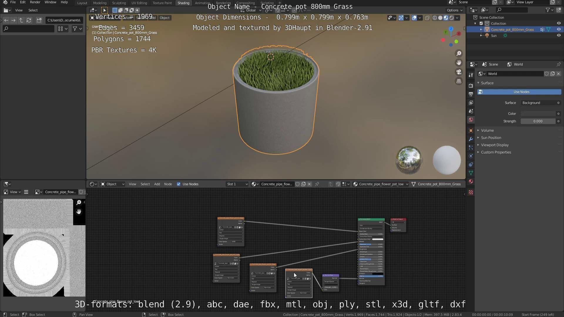The width and height of the screenshot is (564, 317).
Task: Open the Slot 1 material slot dropdown
Action: tap(237, 184)
